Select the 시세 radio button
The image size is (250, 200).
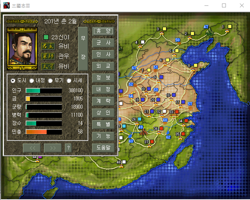click(x=69, y=81)
